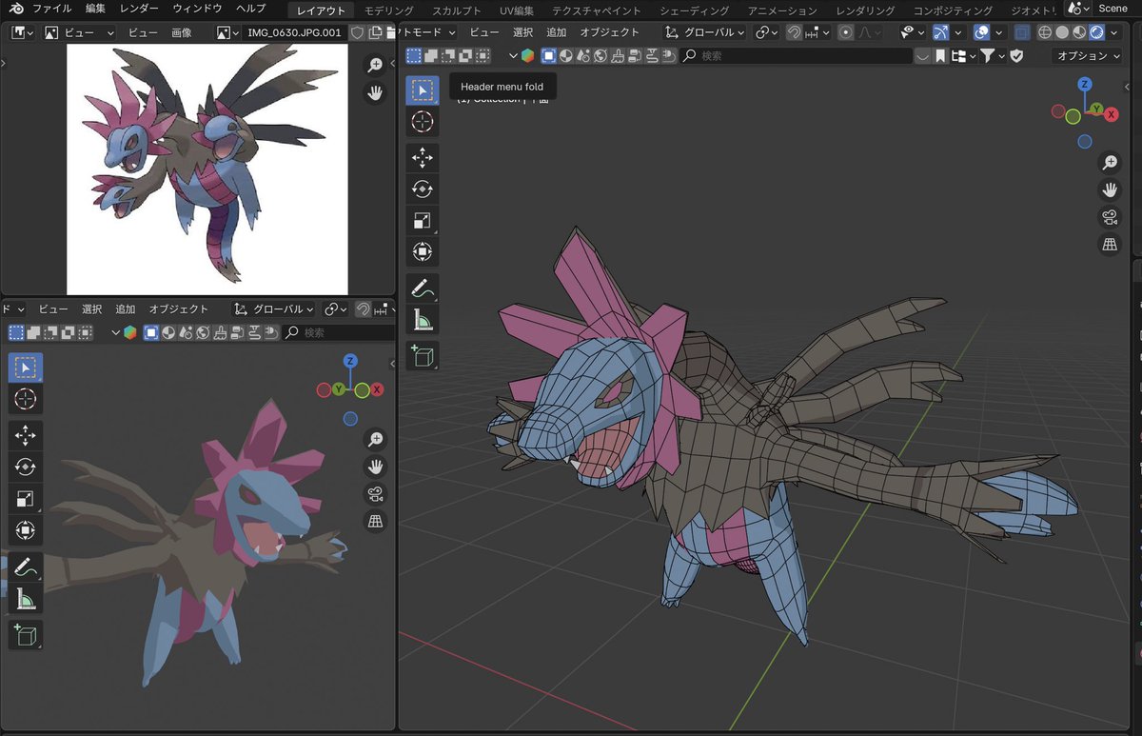Viewport: 1142px width, 736px height.
Task: Open the オプション button in the header
Action: [x=1088, y=55]
